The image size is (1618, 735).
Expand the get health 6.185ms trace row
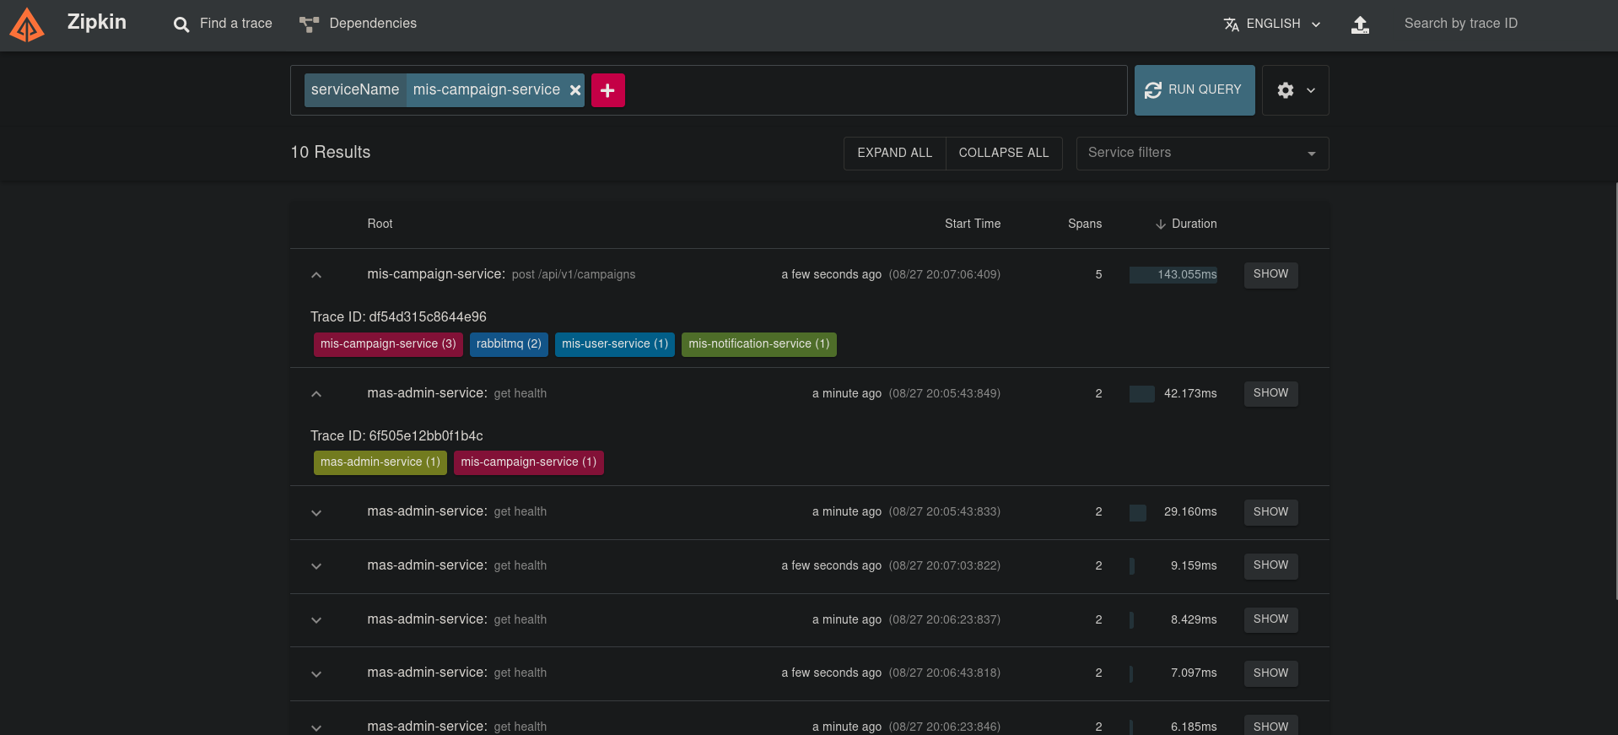(316, 727)
